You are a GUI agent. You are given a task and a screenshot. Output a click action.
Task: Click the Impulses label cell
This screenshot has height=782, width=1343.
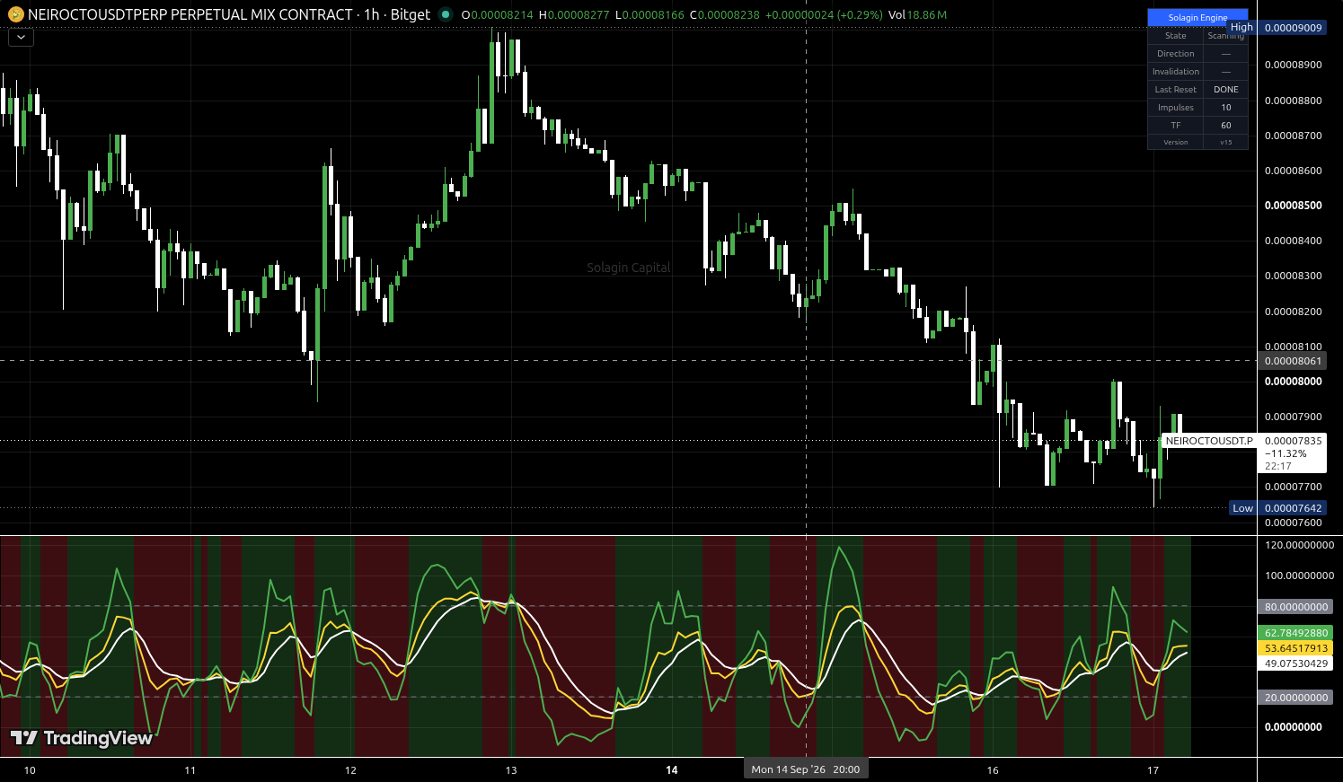pos(1176,108)
